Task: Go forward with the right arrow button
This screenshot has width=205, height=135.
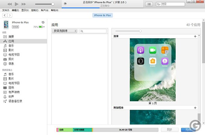Action: [x=10, y=15]
